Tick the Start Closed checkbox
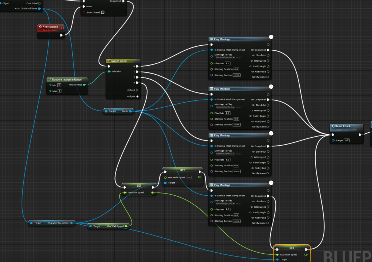 point(103,12)
